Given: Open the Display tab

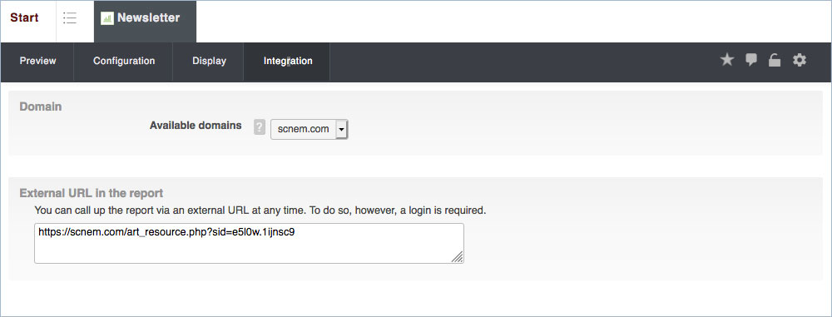Looking at the screenshot, I should click(209, 61).
